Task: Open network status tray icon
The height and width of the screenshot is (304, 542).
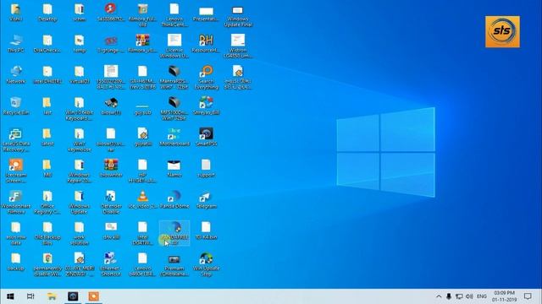Action: click(x=459, y=296)
